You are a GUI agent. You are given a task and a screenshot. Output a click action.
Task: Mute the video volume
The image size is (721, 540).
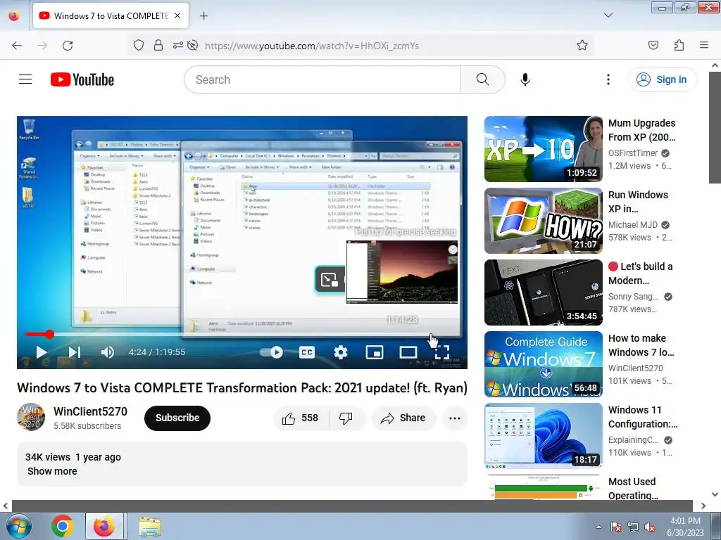[108, 352]
